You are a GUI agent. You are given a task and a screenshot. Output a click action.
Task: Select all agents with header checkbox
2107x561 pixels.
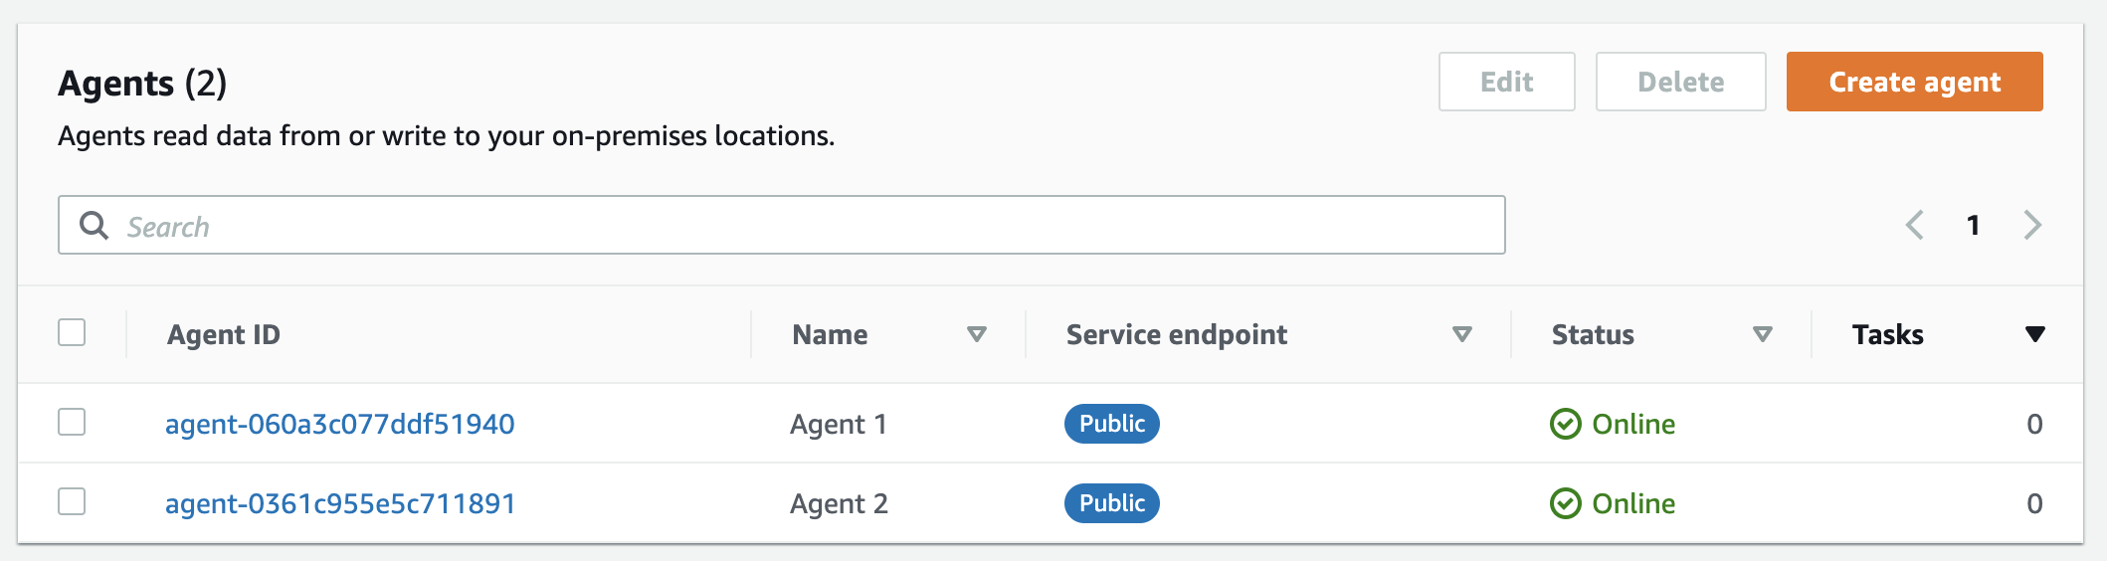[72, 332]
